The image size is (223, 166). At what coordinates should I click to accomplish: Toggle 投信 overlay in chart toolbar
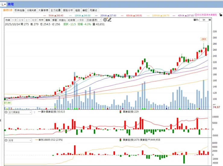click(x=21, y=20)
